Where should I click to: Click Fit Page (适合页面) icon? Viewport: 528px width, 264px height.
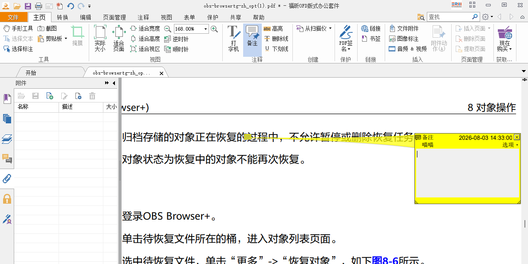(x=118, y=39)
